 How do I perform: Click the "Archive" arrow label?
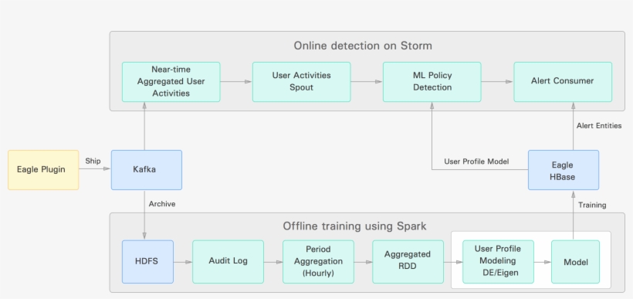[x=162, y=204]
